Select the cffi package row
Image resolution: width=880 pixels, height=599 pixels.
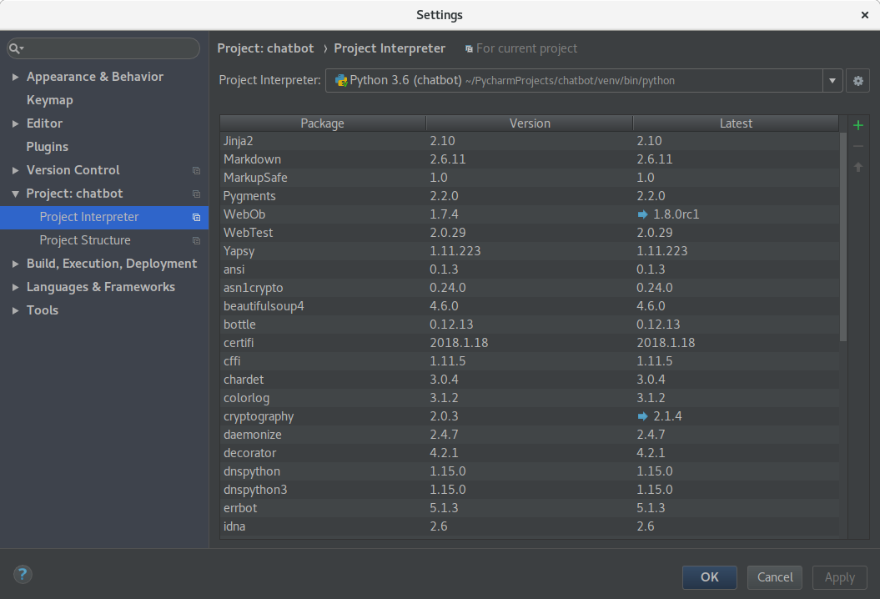point(529,361)
